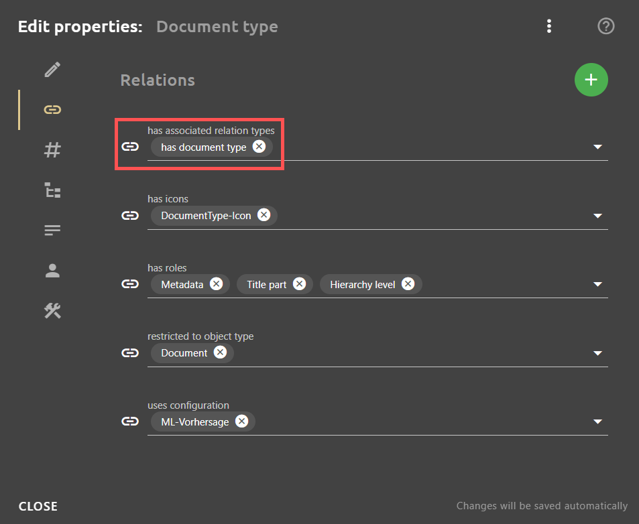Click link icon beside has associated relation types
The image size is (639, 524).
(130, 147)
